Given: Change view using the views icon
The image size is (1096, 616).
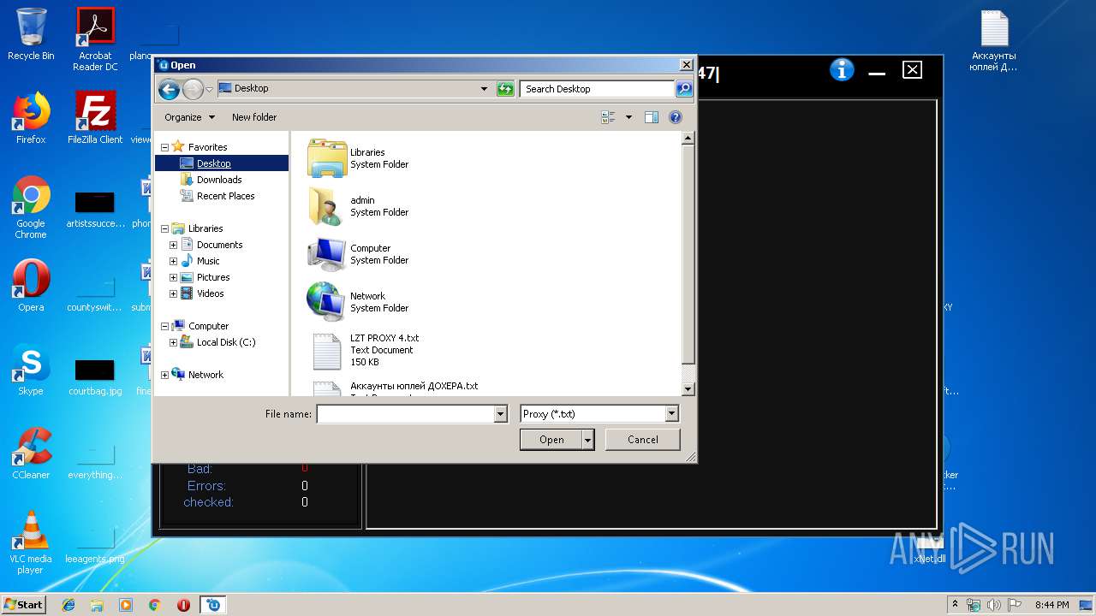Looking at the screenshot, I should (x=609, y=117).
